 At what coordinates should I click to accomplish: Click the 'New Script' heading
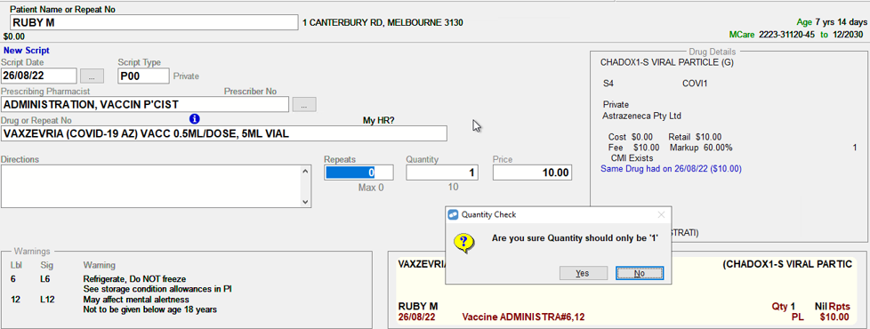[26, 51]
